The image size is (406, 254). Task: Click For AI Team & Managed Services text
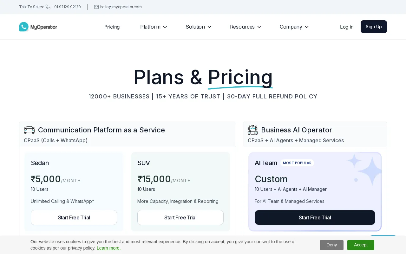pos(290,201)
